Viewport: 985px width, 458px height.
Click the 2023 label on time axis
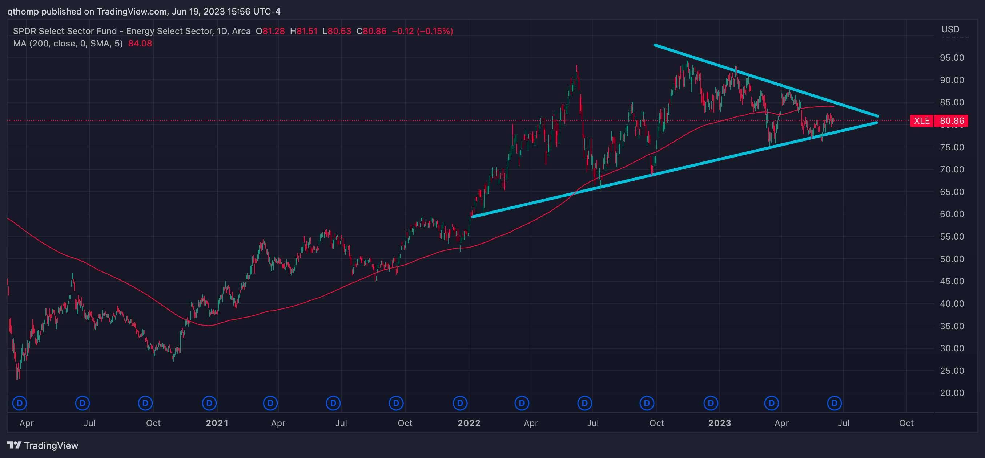[720, 423]
